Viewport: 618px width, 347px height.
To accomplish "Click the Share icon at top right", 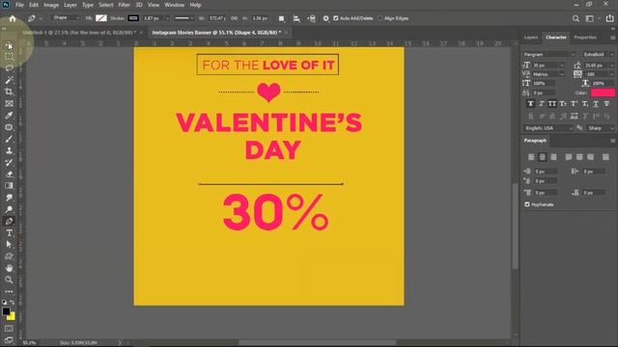I will point(609,18).
